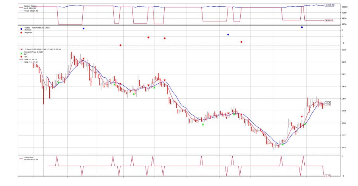Click the blue trade dot just above the zero line

pyautogui.click(x=228, y=35)
